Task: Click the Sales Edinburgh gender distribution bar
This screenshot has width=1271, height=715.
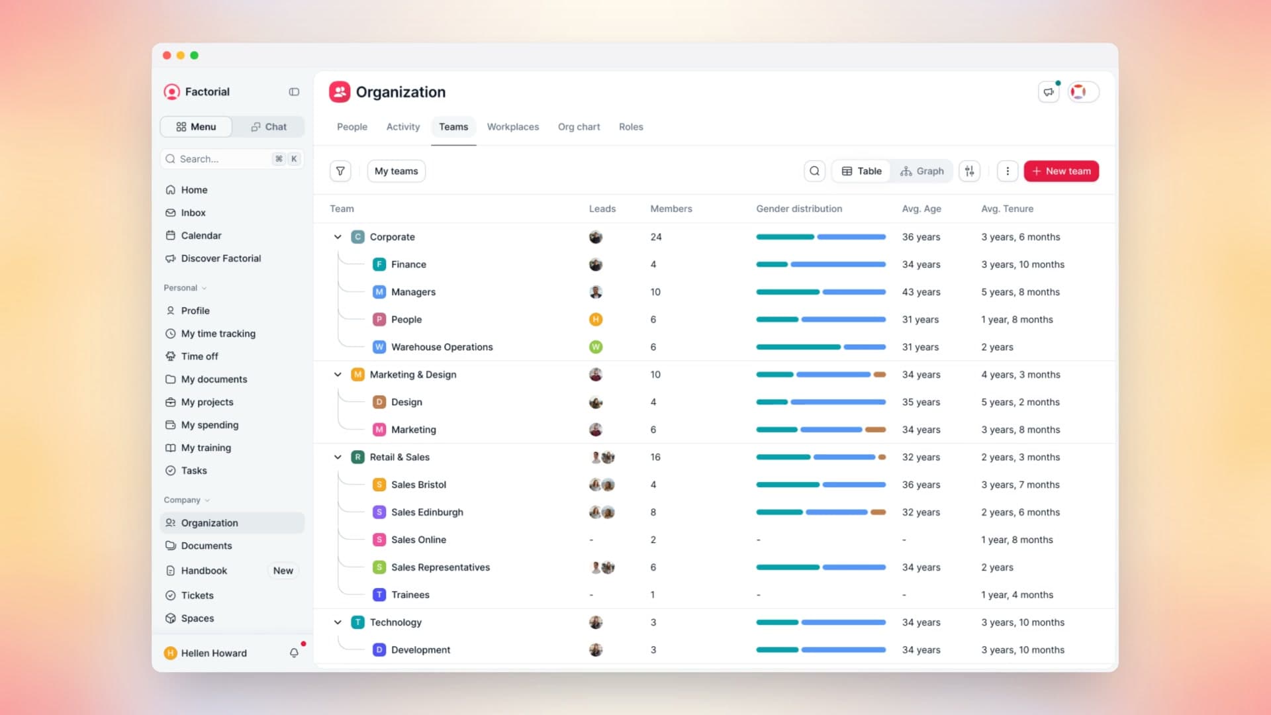Action: [x=821, y=512]
